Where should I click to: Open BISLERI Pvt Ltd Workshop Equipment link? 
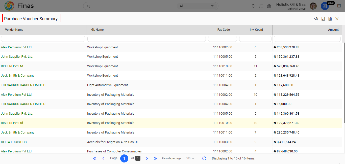[x=12, y=66]
